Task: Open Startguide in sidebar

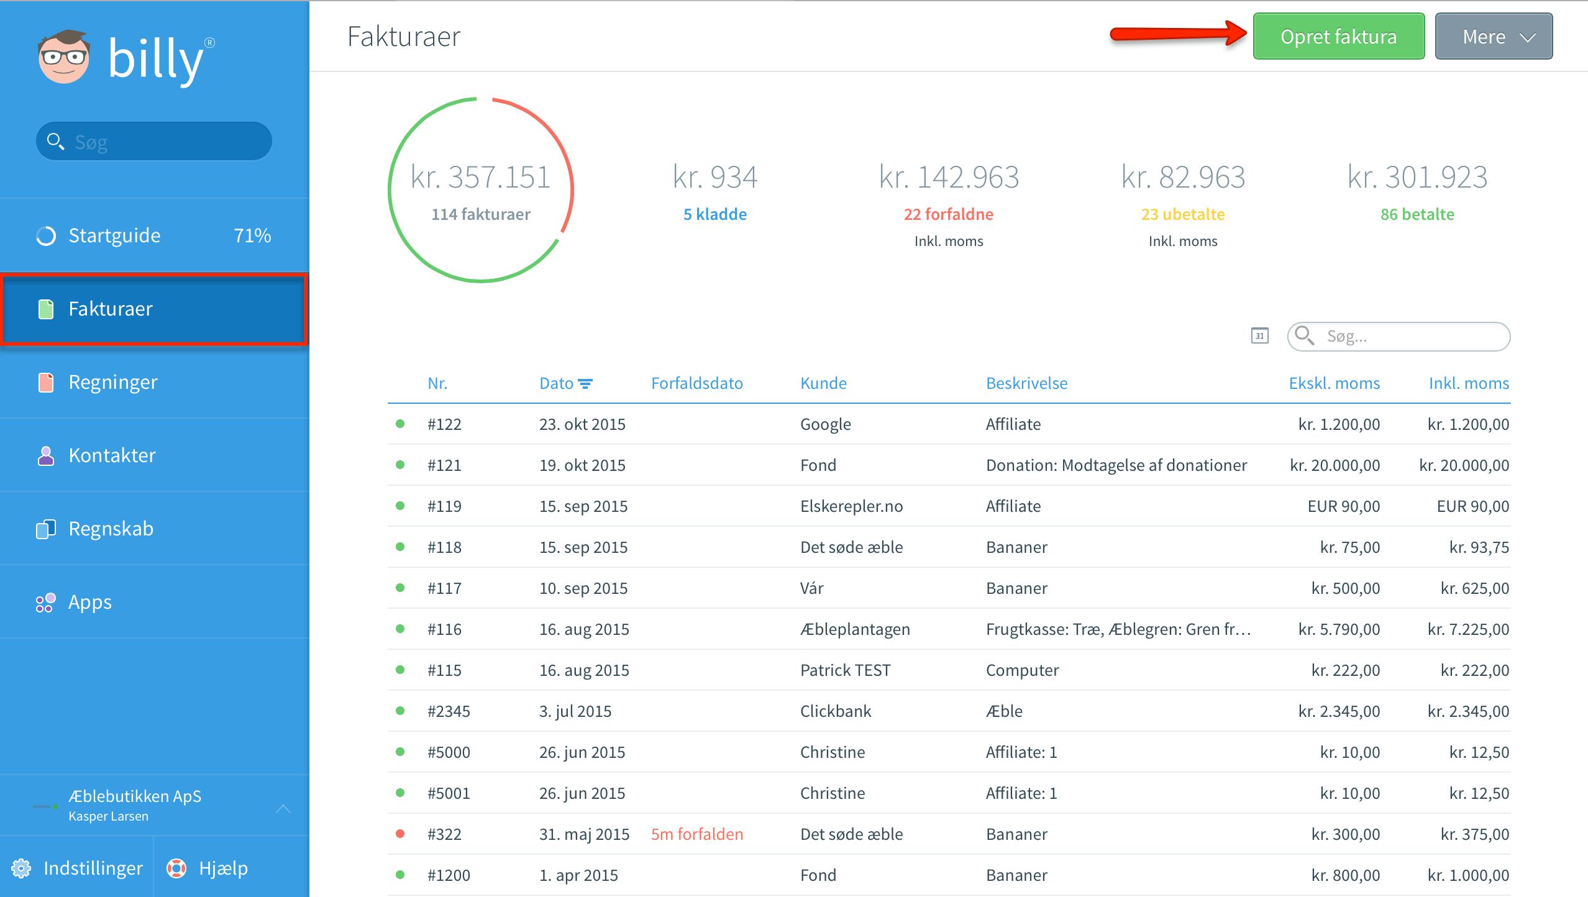Action: (154, 235)
